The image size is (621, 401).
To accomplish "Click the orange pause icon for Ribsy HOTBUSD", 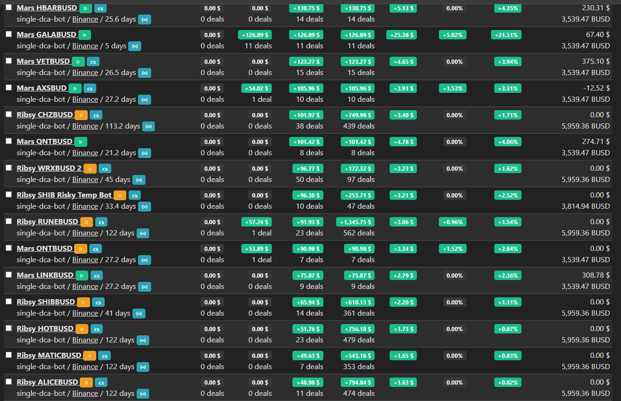I will [82, 329].
